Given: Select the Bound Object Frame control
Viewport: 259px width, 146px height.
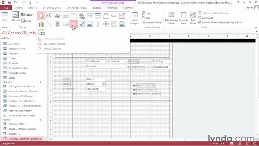Looking at the screenshot, I should click(122, 24).
